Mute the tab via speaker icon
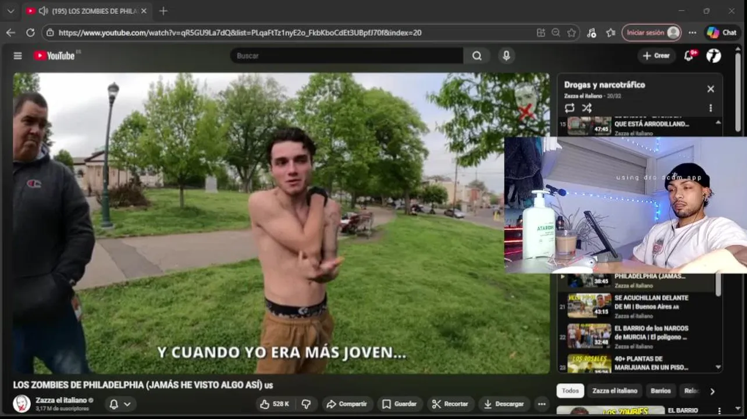Screen dimensions: 747x419 (43, 11)
